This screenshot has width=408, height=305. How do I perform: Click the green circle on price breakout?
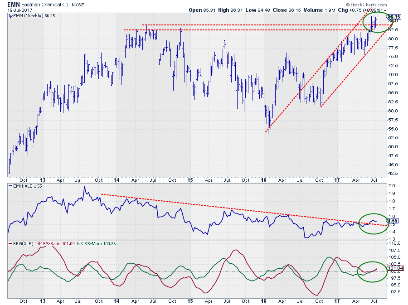click(x=377, y=22)
